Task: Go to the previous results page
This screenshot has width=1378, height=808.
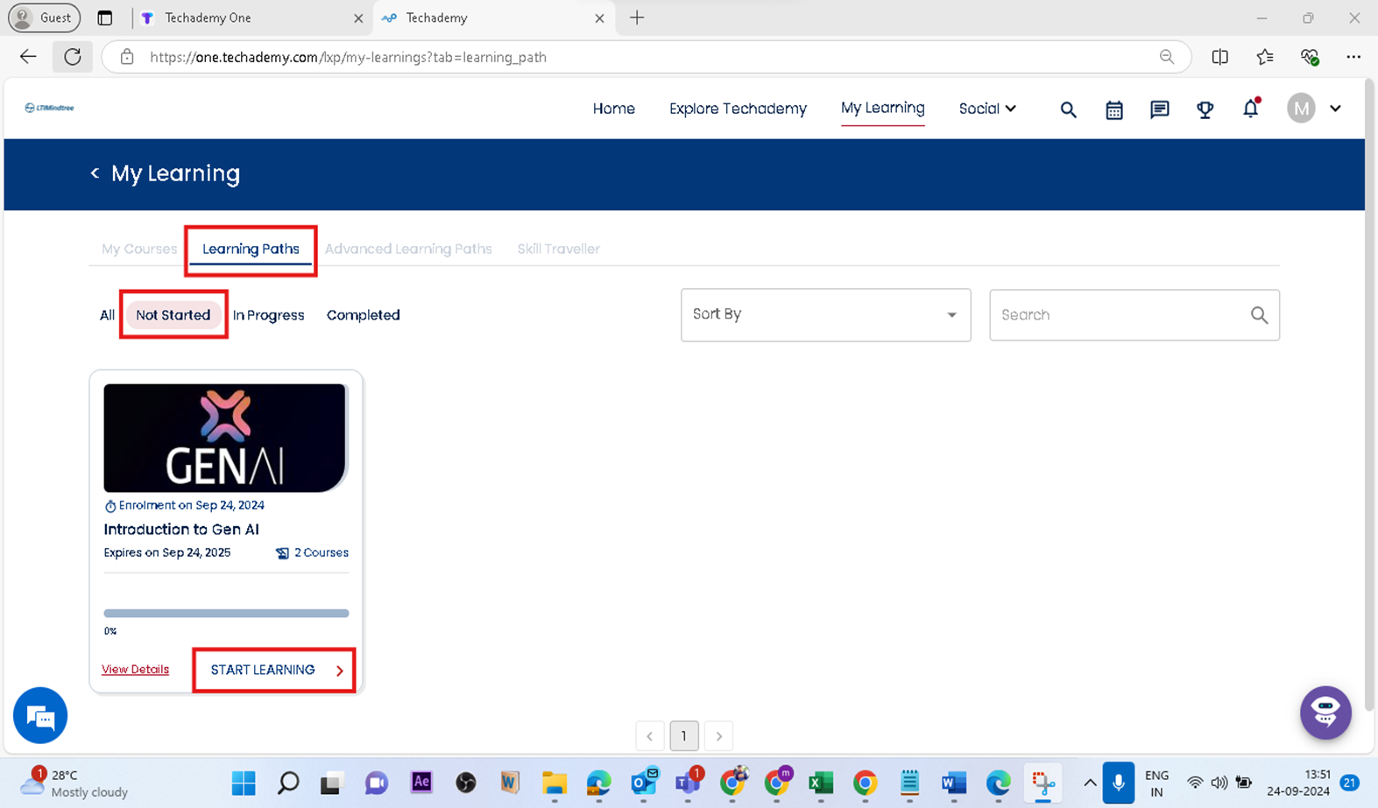Action: pos(650,736)
